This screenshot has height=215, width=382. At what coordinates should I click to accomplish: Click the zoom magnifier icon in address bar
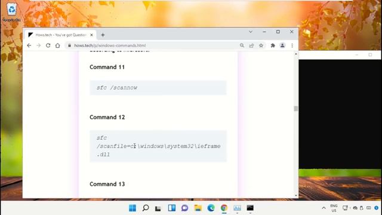tap(242, 45)
